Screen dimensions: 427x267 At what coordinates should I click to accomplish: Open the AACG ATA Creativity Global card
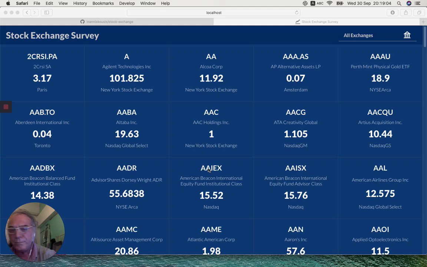[x=295, y=129]
